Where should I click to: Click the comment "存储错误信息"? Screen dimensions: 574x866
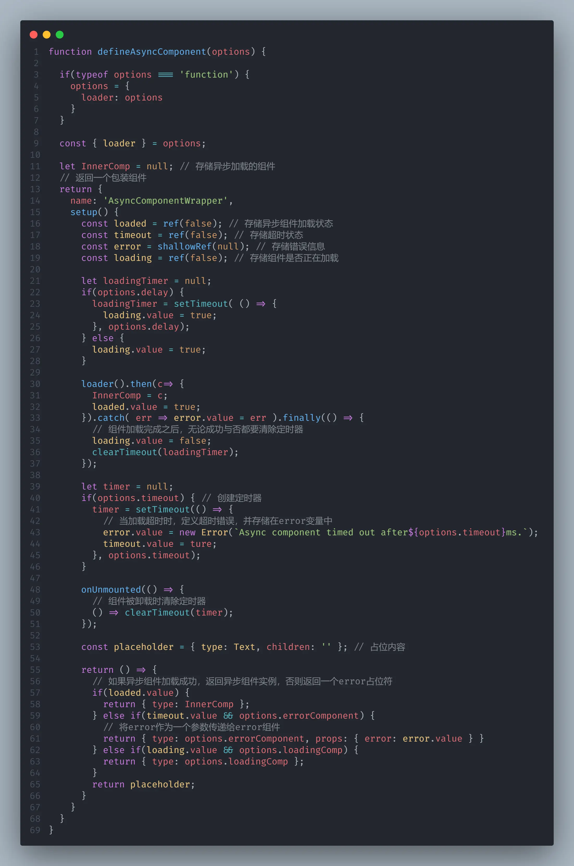[298, 246]
